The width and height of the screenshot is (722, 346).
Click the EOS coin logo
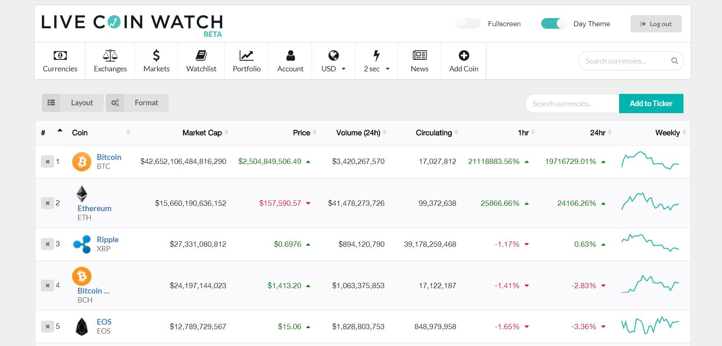click(82, 327)
